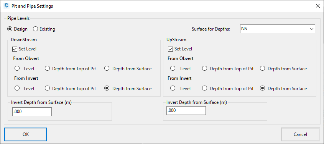This screenshot has height=144, width=324.
Task: Dismiss dialog with the Cancel button
Action: [301, 134]
